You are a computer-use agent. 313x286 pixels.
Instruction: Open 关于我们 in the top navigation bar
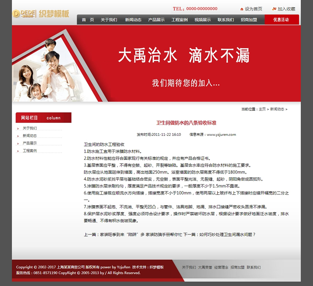109,20
